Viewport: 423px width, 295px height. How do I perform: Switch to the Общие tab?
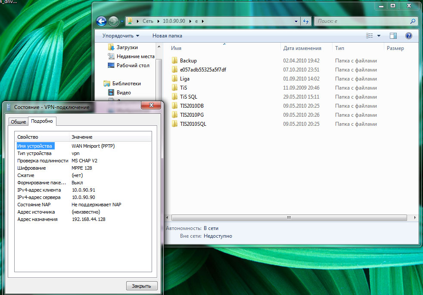[19, 122]
